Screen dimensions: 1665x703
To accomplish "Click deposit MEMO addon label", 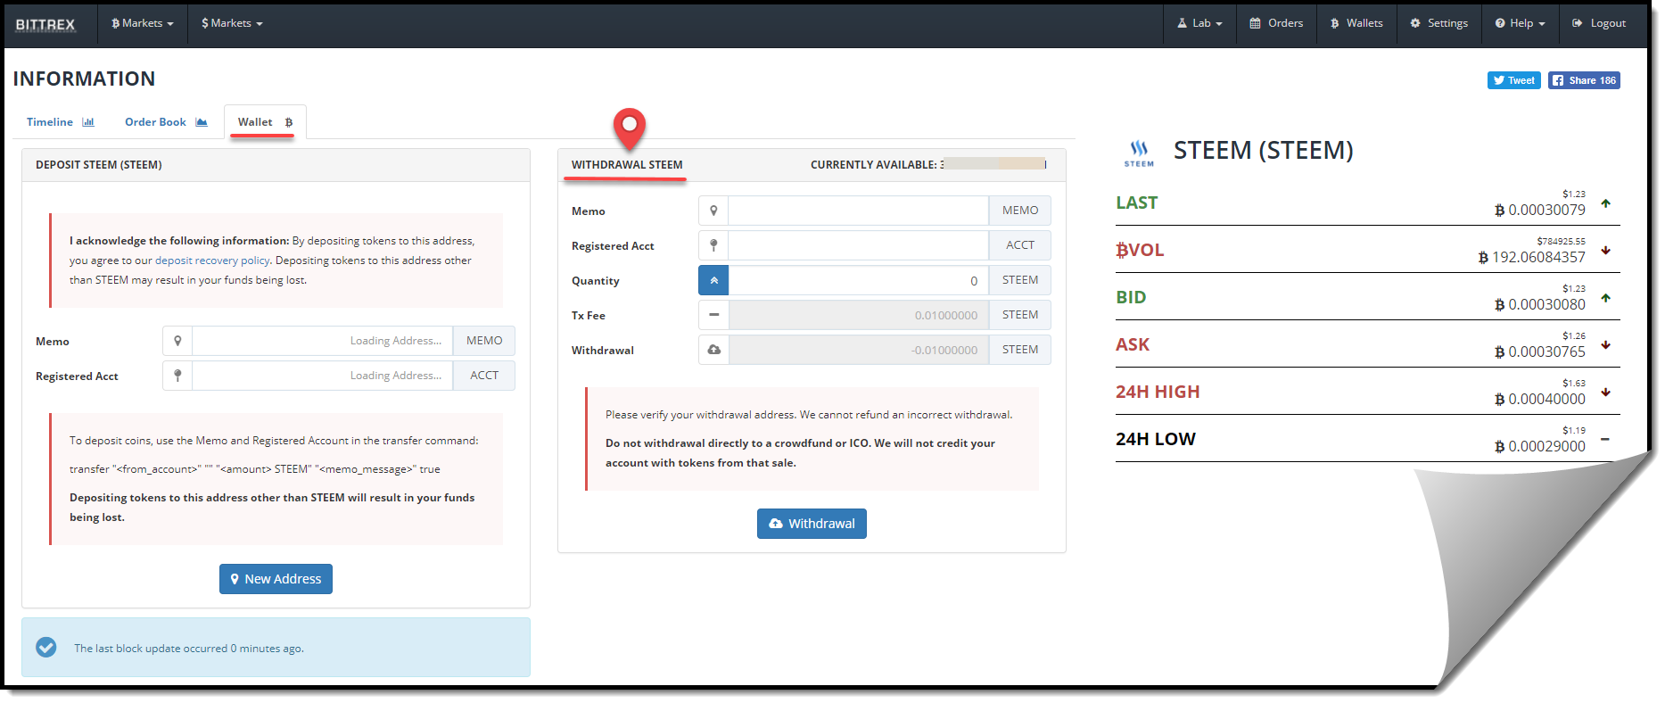I will tap(484, 341).
